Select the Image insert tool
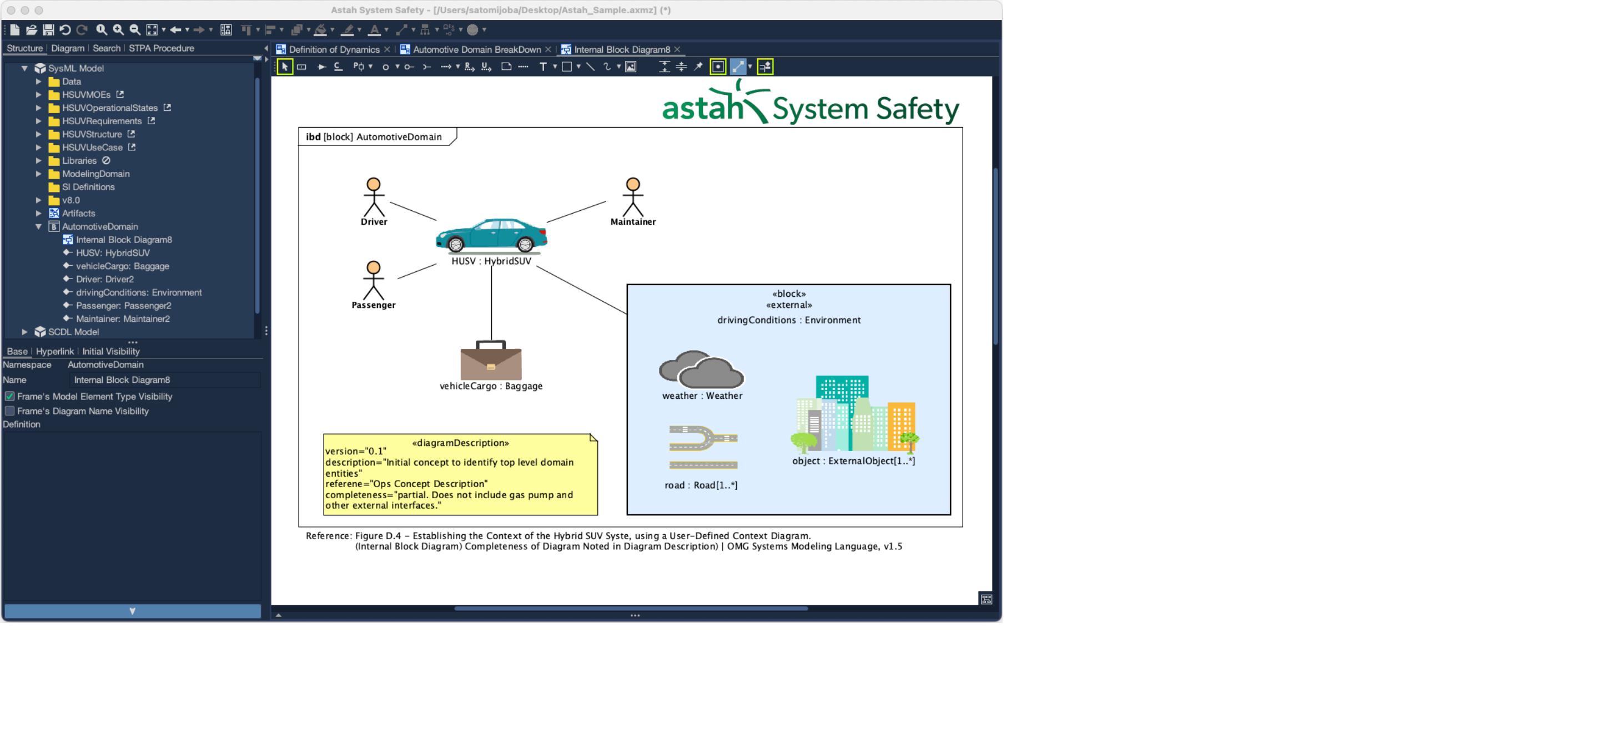The width and height of the screenshot is (1620, 739). click(x=630, y=67)
